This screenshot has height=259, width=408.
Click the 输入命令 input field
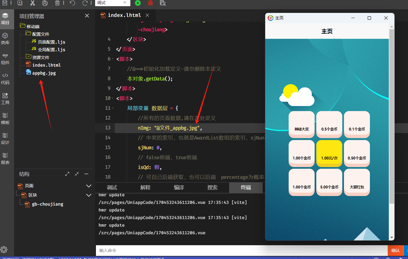[x=242, y=250]
